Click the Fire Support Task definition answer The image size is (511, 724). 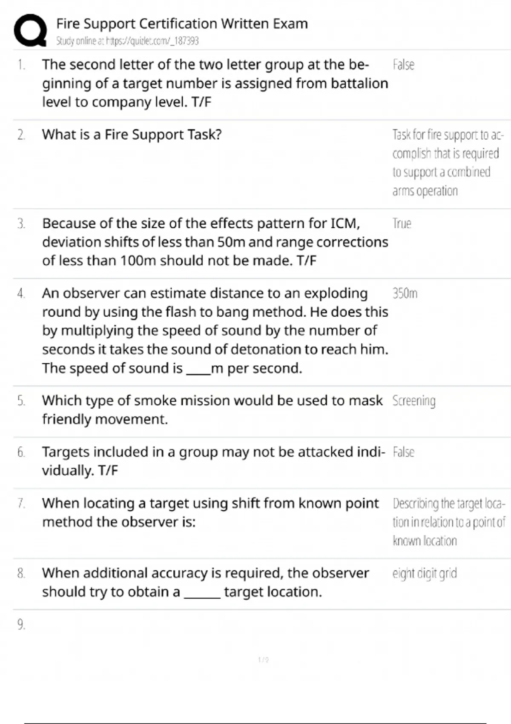(x=447, y=163)
